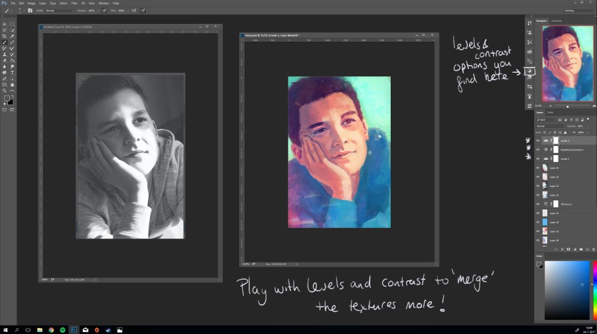This screenshot has width=597, height=334.
Task: Select the Rectangular Marquee tool
Action: tap(12, 24)
